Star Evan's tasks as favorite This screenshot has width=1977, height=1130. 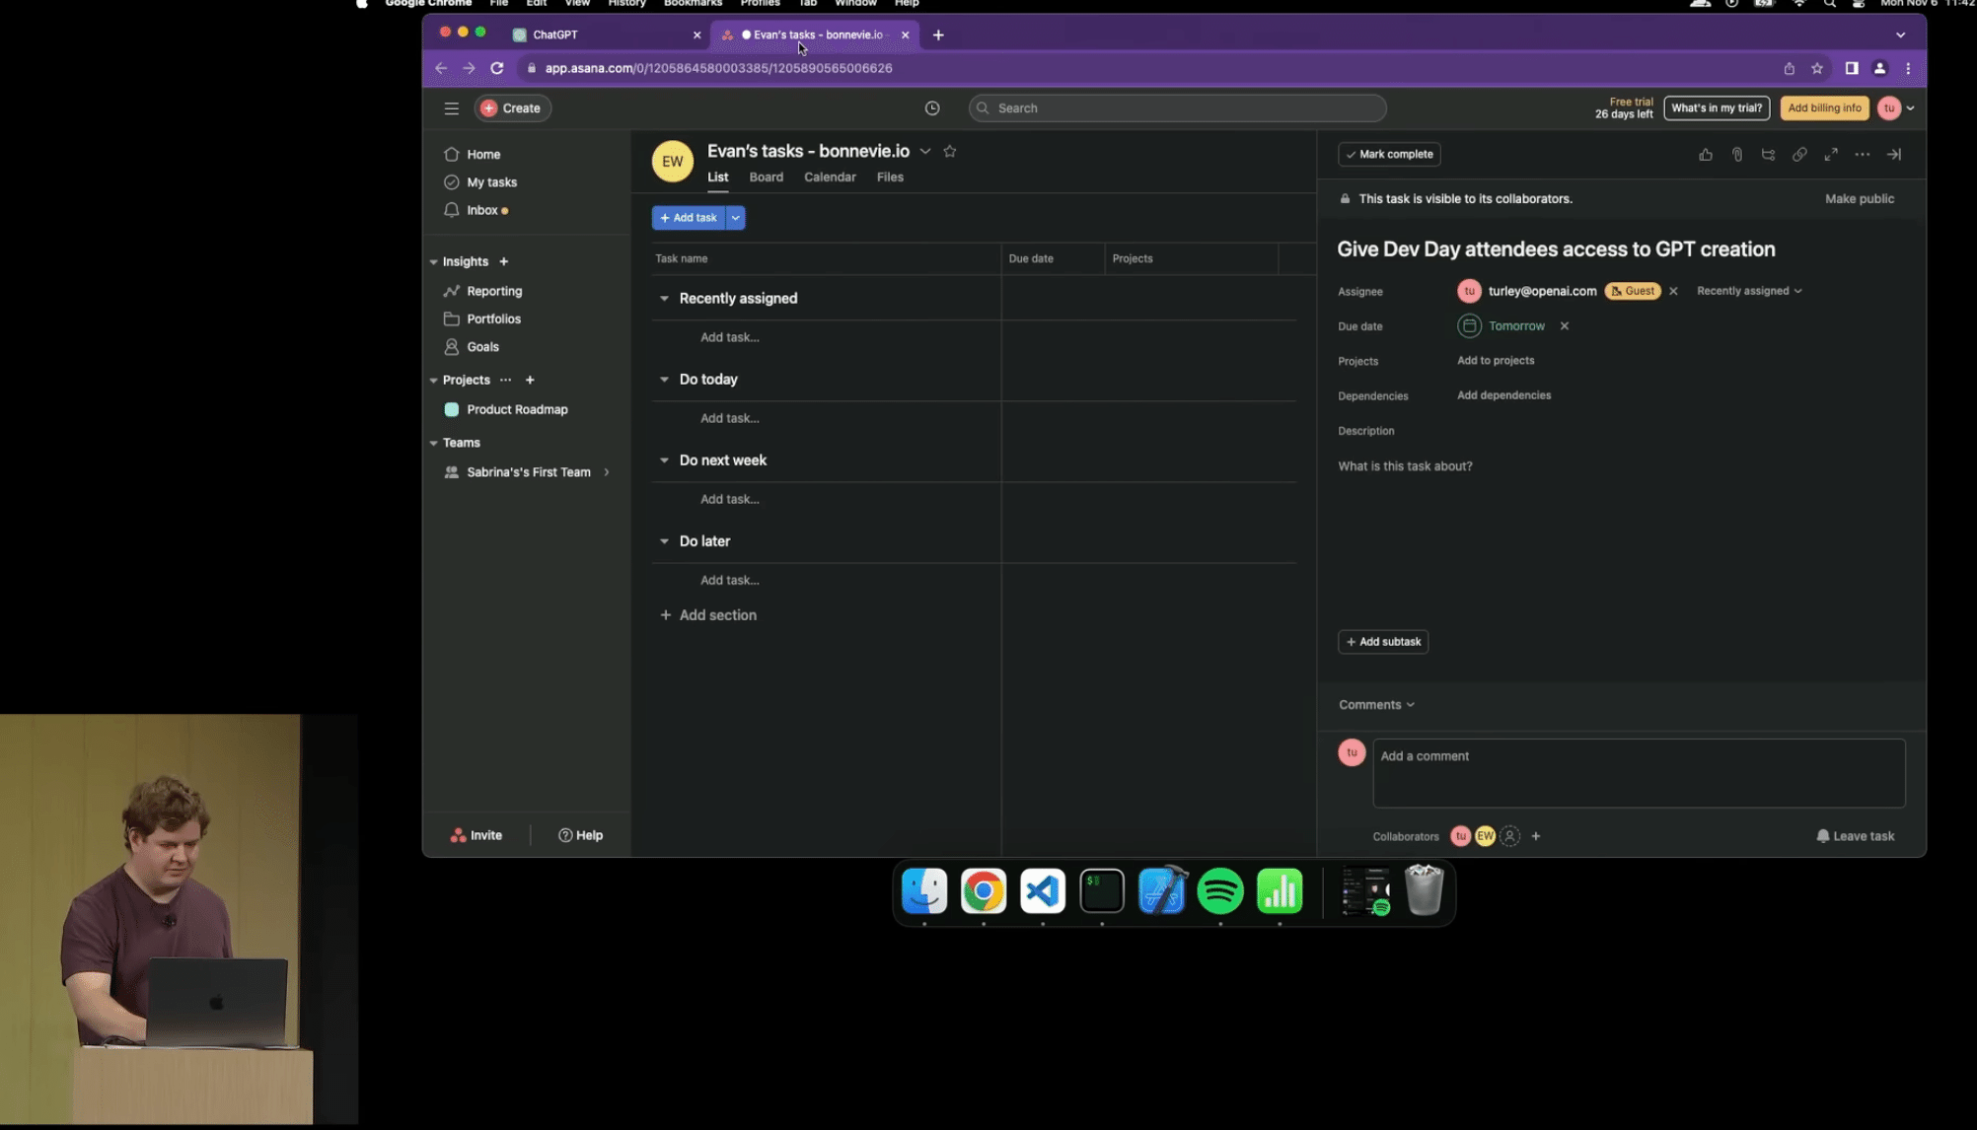pyautogui.click(x=949, y=151)
